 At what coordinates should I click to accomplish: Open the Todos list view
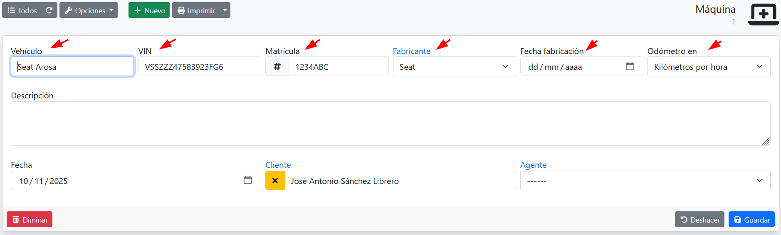22,10
